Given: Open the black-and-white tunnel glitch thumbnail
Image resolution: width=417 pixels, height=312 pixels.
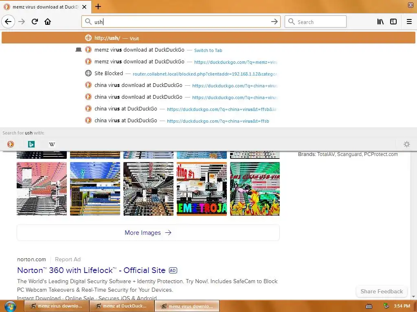Looking at the screenshot, I should [148, 188].
